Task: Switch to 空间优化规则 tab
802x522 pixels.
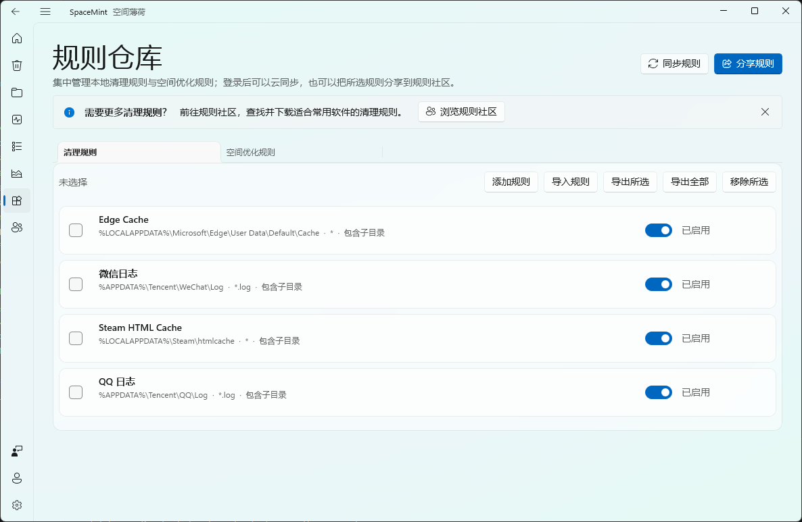Action: pos(302,152)
